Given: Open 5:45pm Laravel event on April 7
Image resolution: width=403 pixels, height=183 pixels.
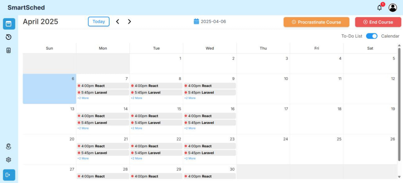Looking at the screenshot, I should 103,93.
